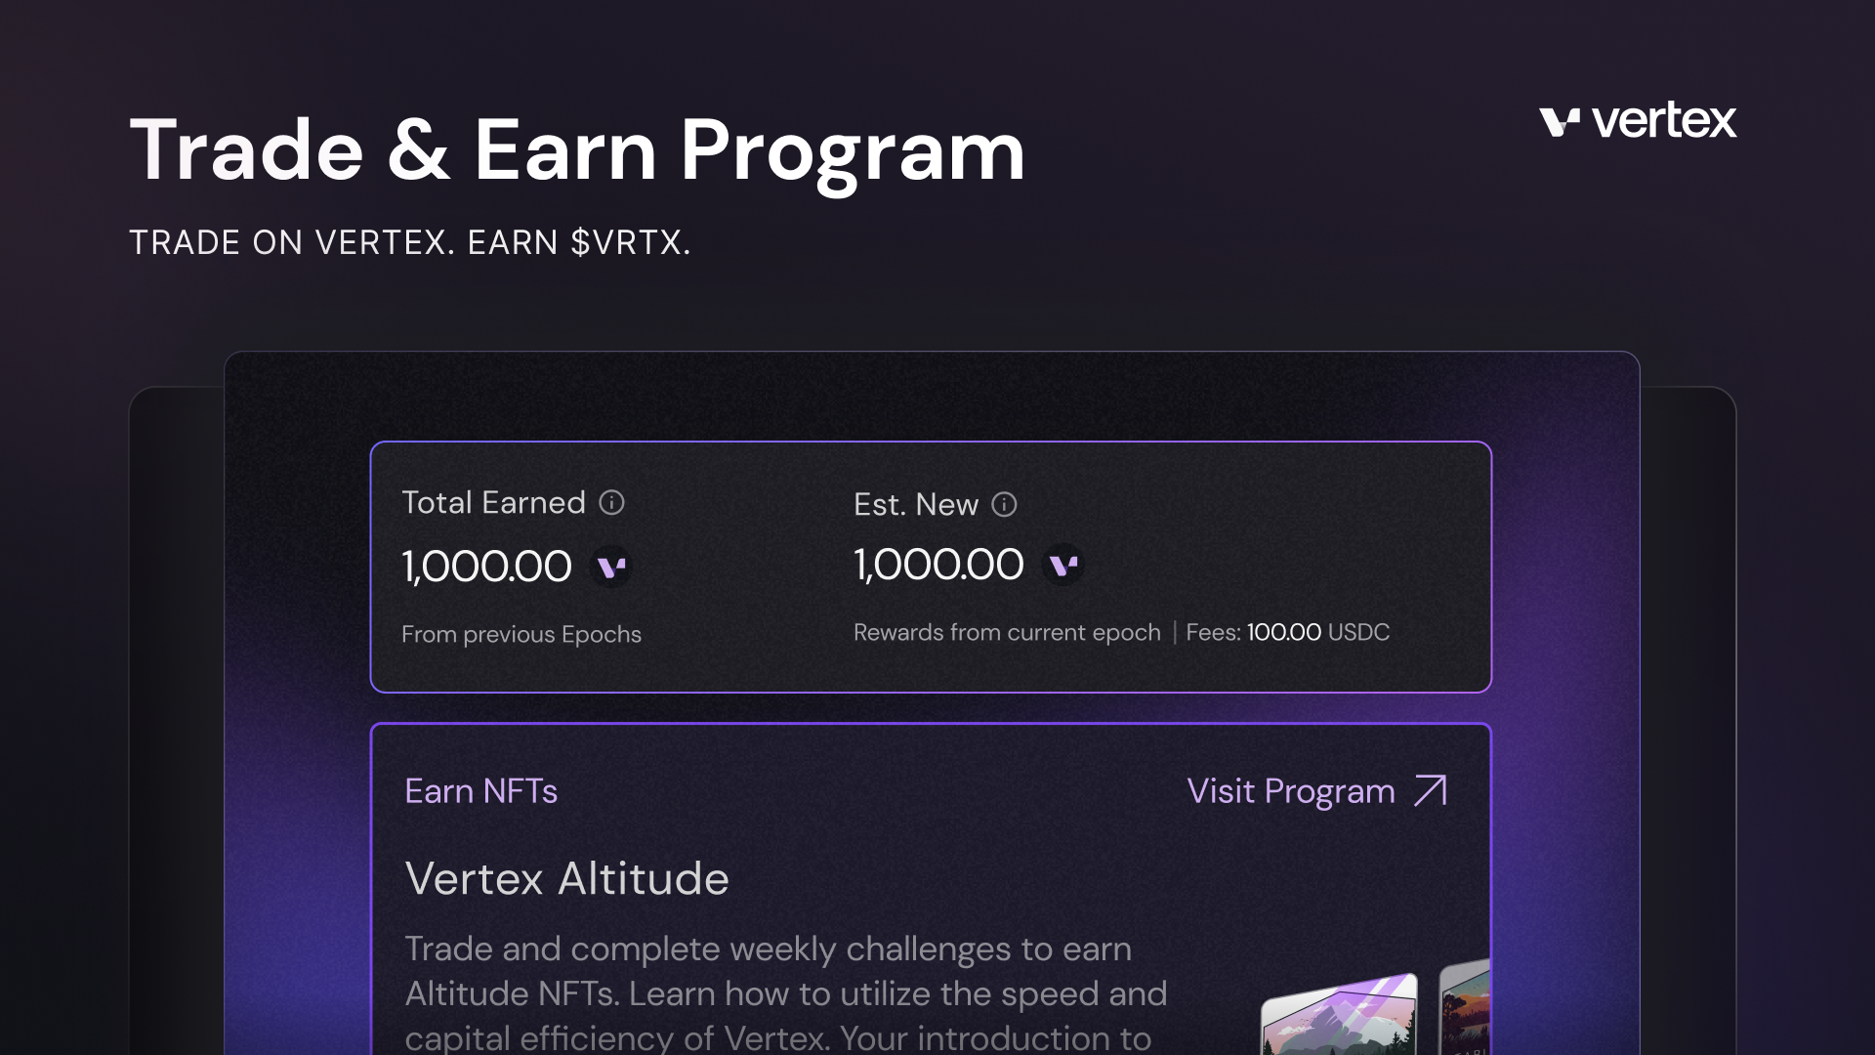Viewport: 1875px width, 1055px height.
Task: Click the info icon beside Est. New
Action: click(x=1004, y=504)
